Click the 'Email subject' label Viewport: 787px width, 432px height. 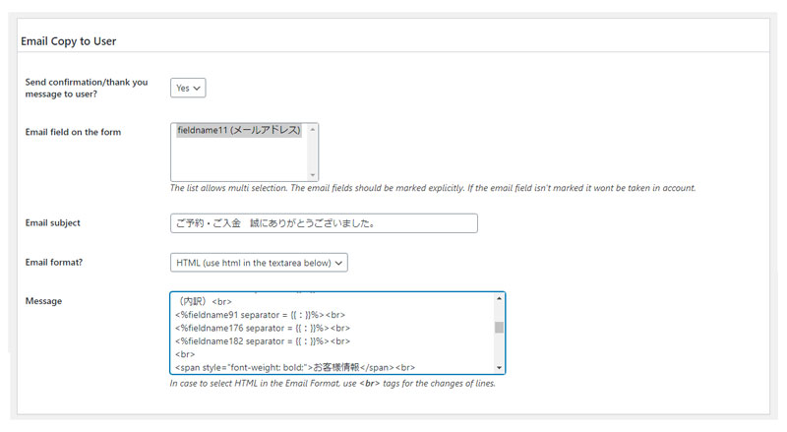(53, 223)
